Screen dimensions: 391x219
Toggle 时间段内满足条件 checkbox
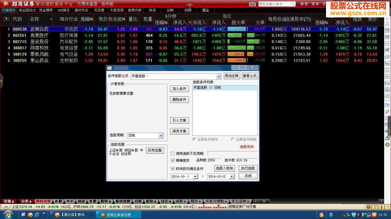[173, 169]
